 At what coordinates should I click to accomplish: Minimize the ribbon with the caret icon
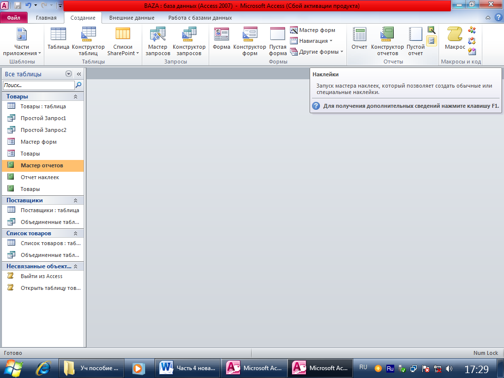[488, 18]
